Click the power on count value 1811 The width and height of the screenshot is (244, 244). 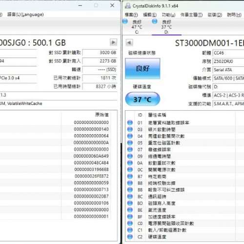point(100,78)
